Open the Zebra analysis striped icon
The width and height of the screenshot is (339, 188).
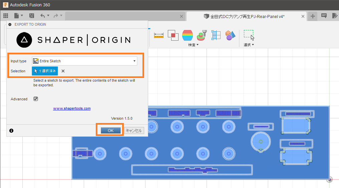(188, 35)
